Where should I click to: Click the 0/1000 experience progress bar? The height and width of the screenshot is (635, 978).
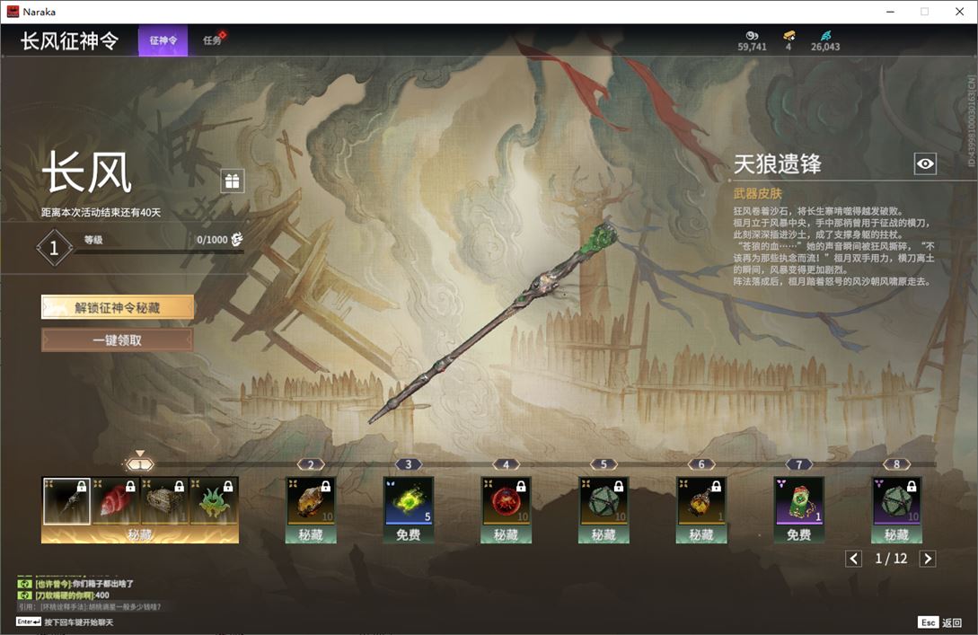click(x=158, y=251)
